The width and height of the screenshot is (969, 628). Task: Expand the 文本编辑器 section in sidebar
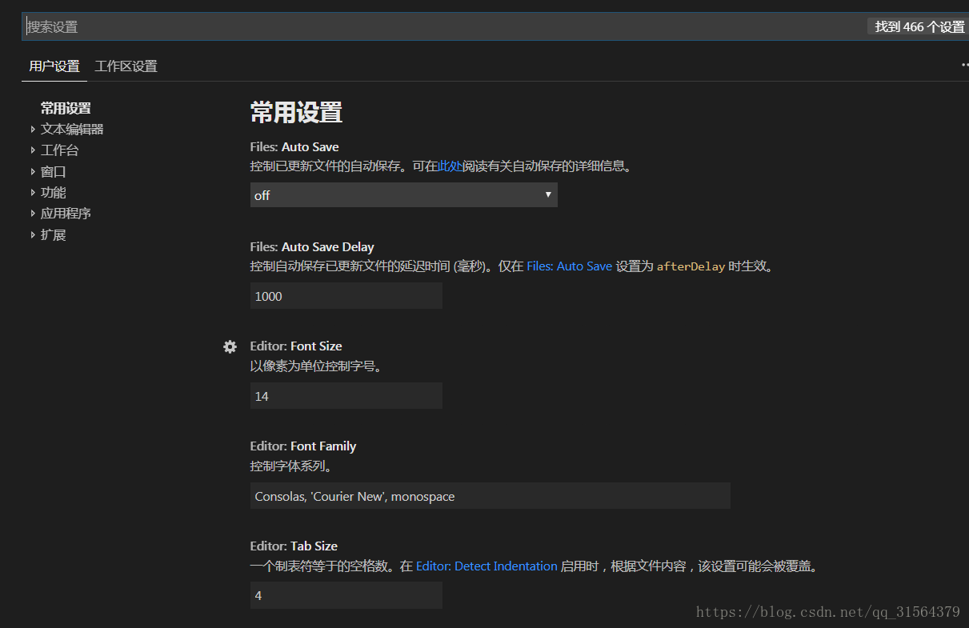(71, 129)
